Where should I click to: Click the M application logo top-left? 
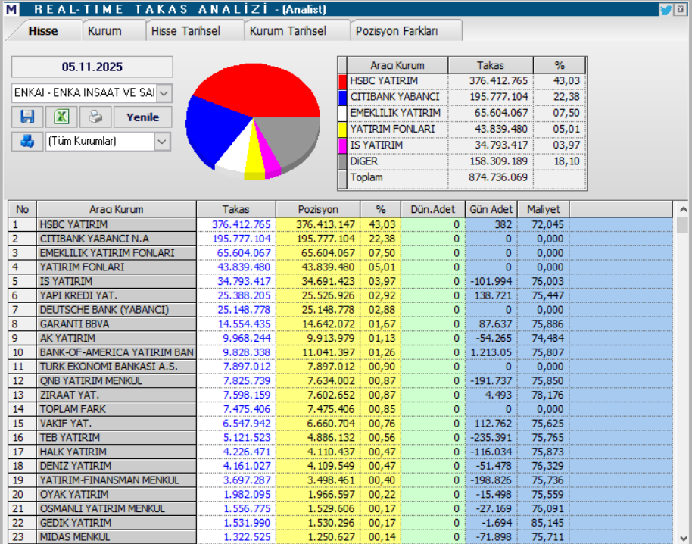(11, 9)
